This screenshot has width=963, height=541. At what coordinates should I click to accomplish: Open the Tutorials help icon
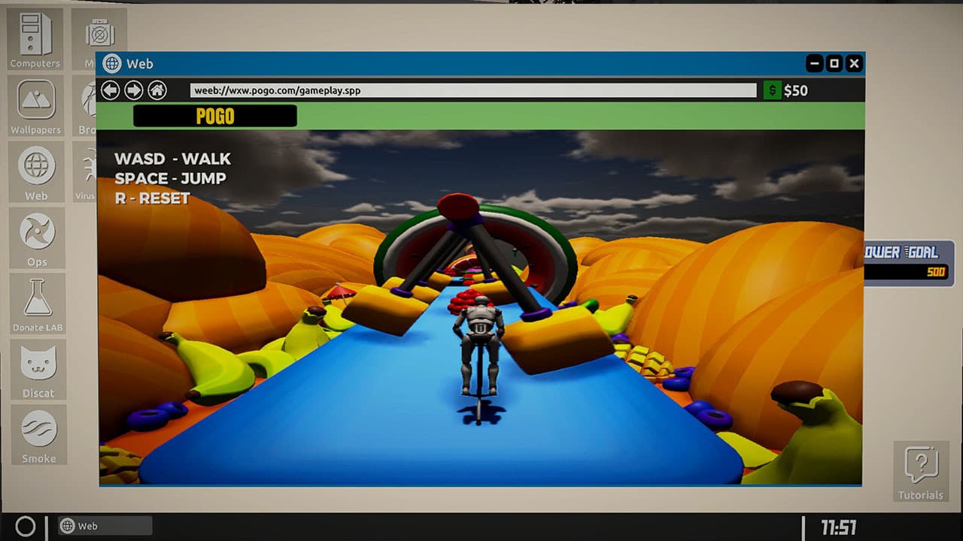click(x=920, y=472)
